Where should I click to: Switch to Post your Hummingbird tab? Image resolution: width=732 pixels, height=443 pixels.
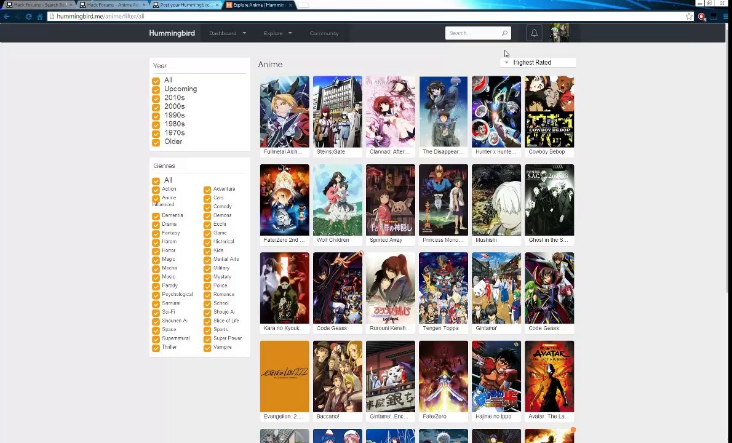pyautogui.click(x=186, y=5)
